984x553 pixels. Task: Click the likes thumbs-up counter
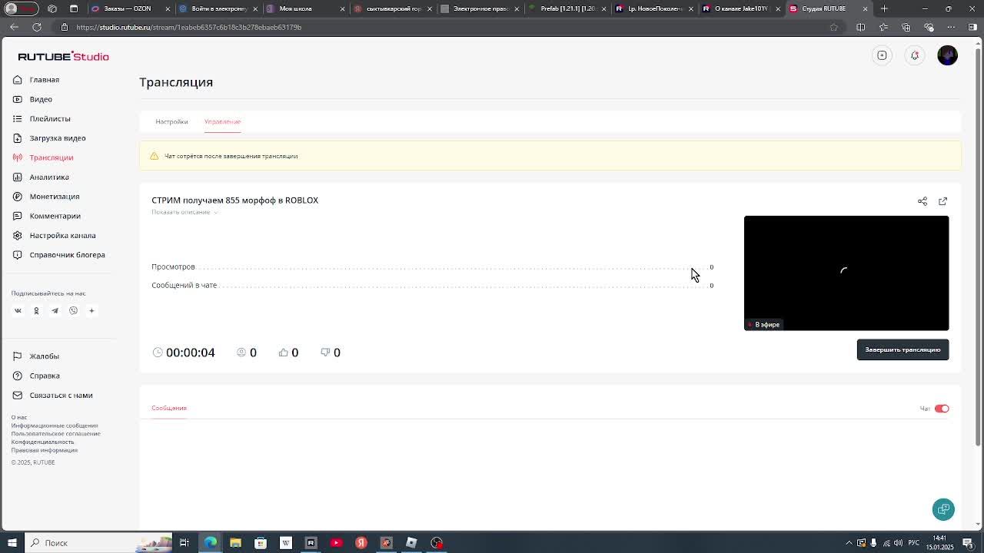pyautogui.click(x=288, y=353)
